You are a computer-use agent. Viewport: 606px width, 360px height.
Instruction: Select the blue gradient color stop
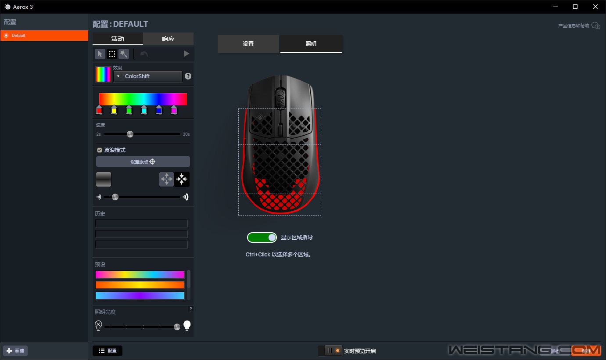[x=159, y=110]
